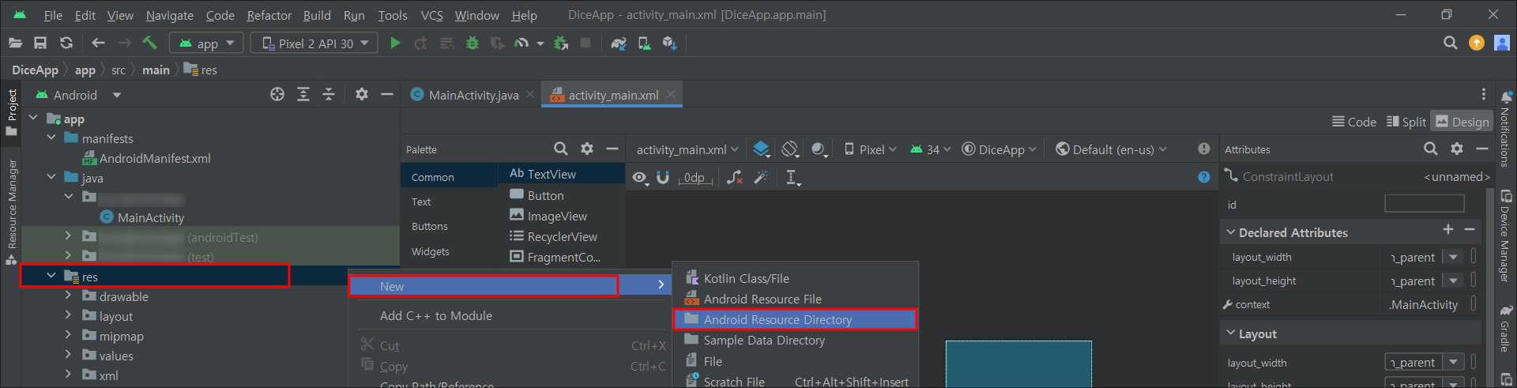The width and height of the screenshot is (1517, 388).
Task: Open the app run configuration dropdown
Action: tap(208, 43)
